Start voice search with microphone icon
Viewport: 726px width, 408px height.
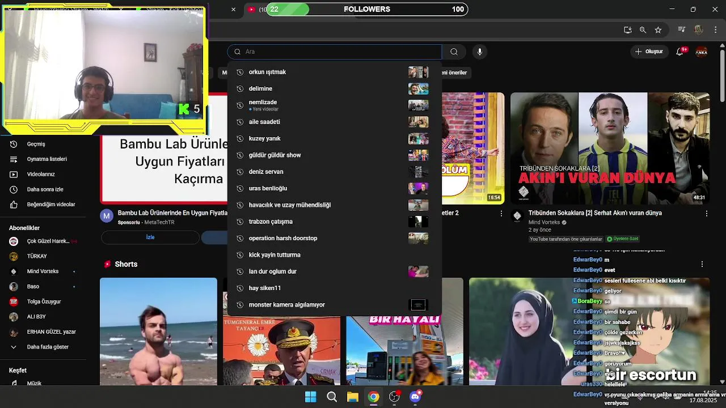pyautogui.click(x=480, y=52)
